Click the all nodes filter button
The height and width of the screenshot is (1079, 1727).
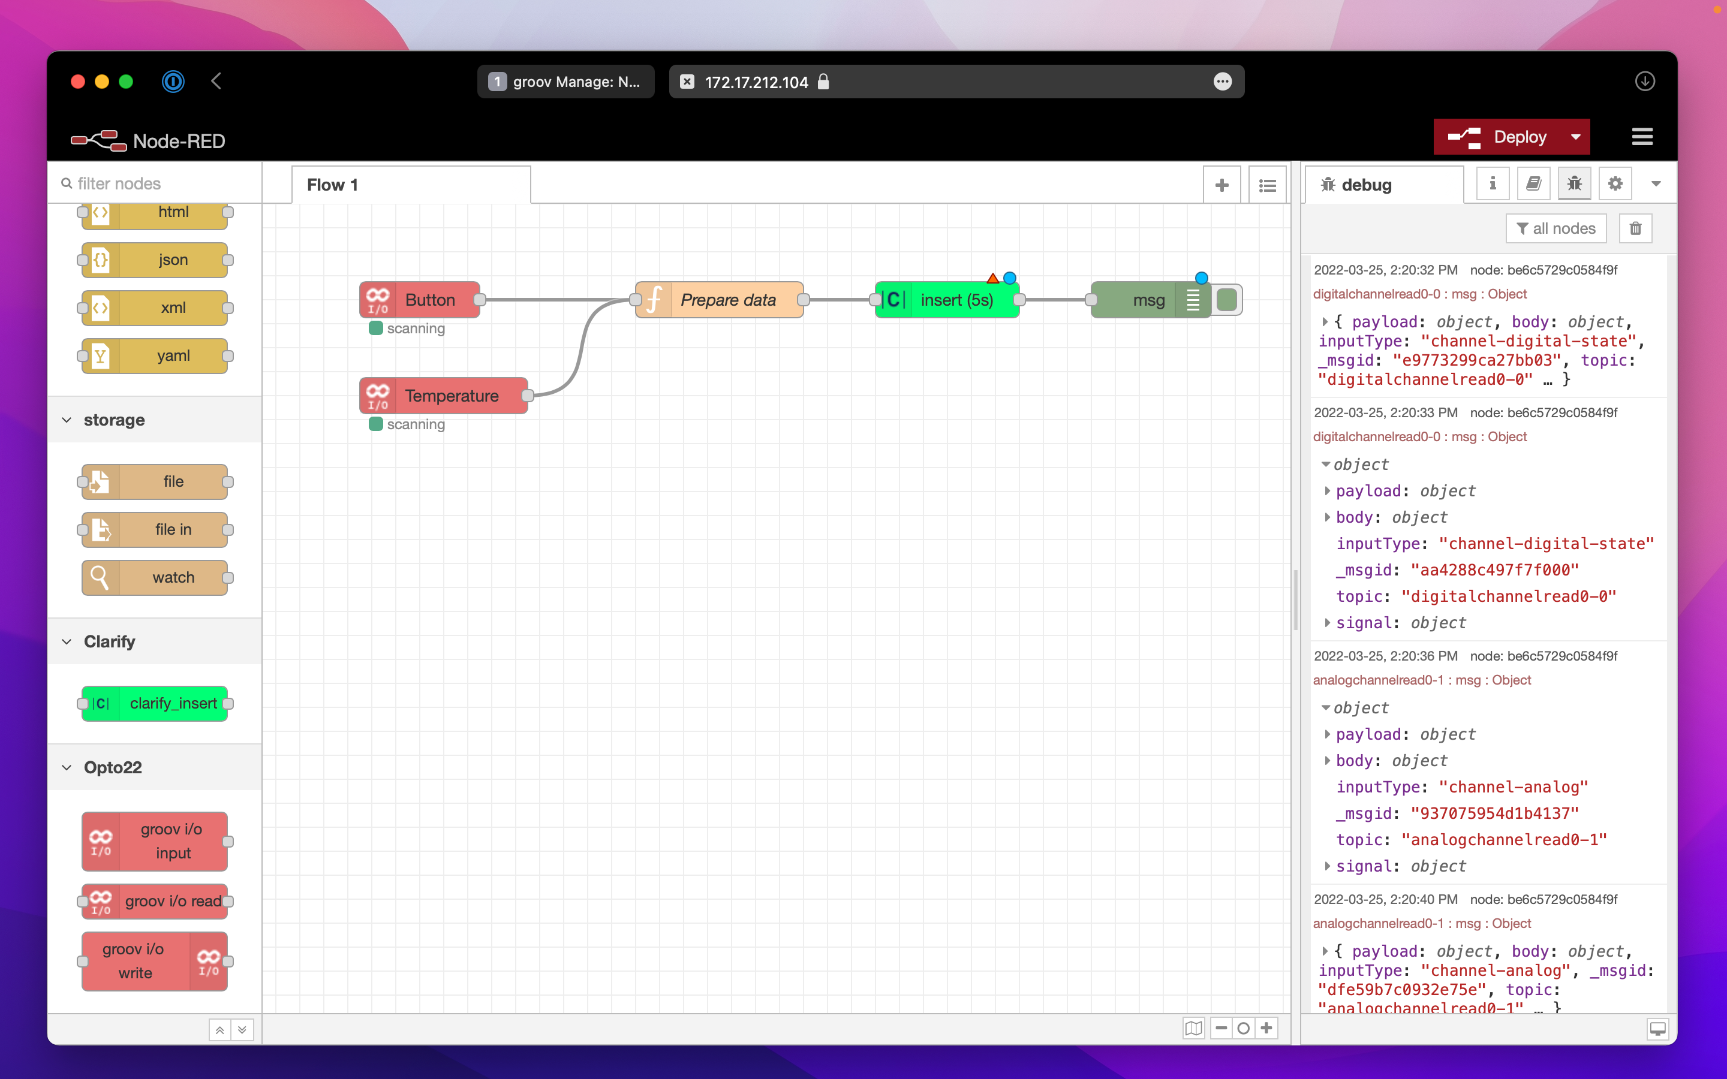(1555, 228)
